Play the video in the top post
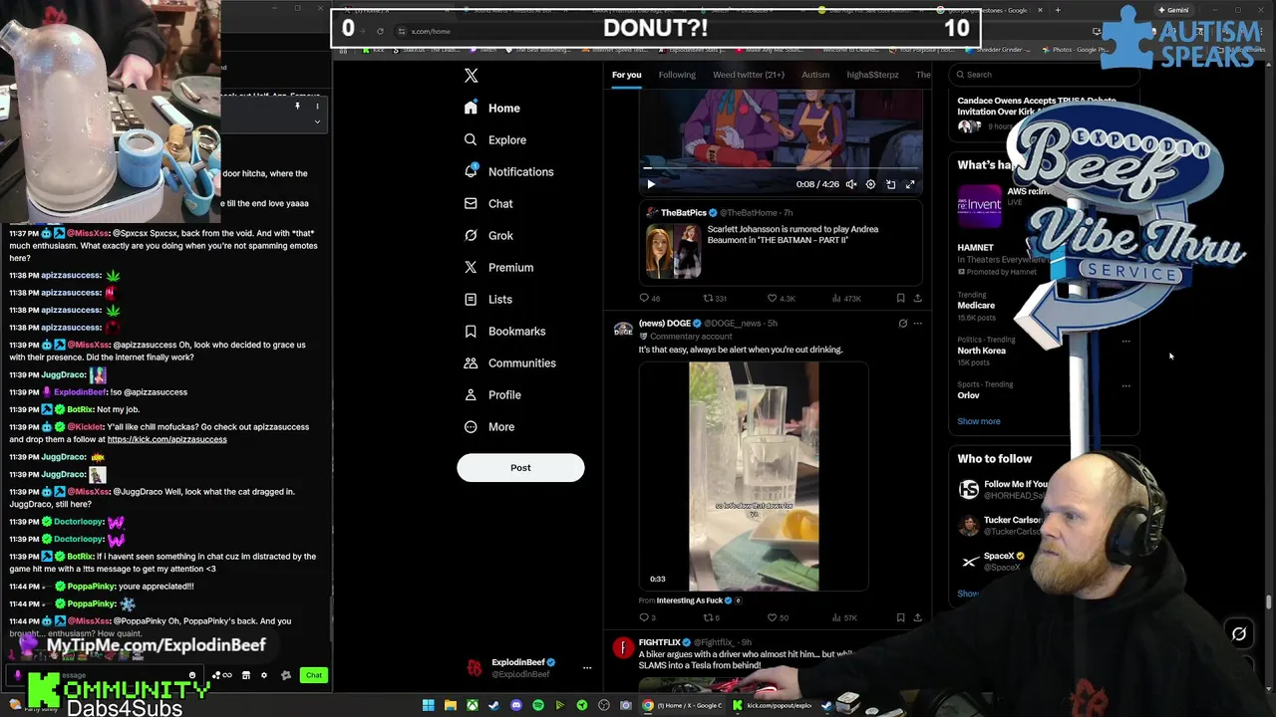This screenshot has height=717, width=1276. pyautogui.click(x=651, y=184)
